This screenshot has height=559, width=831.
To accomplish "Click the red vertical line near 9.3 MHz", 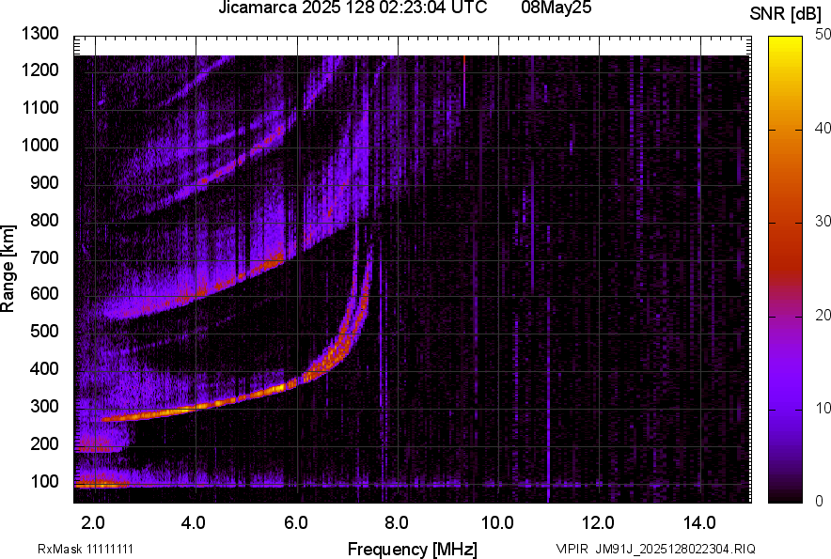I will (x=464, y=82).
